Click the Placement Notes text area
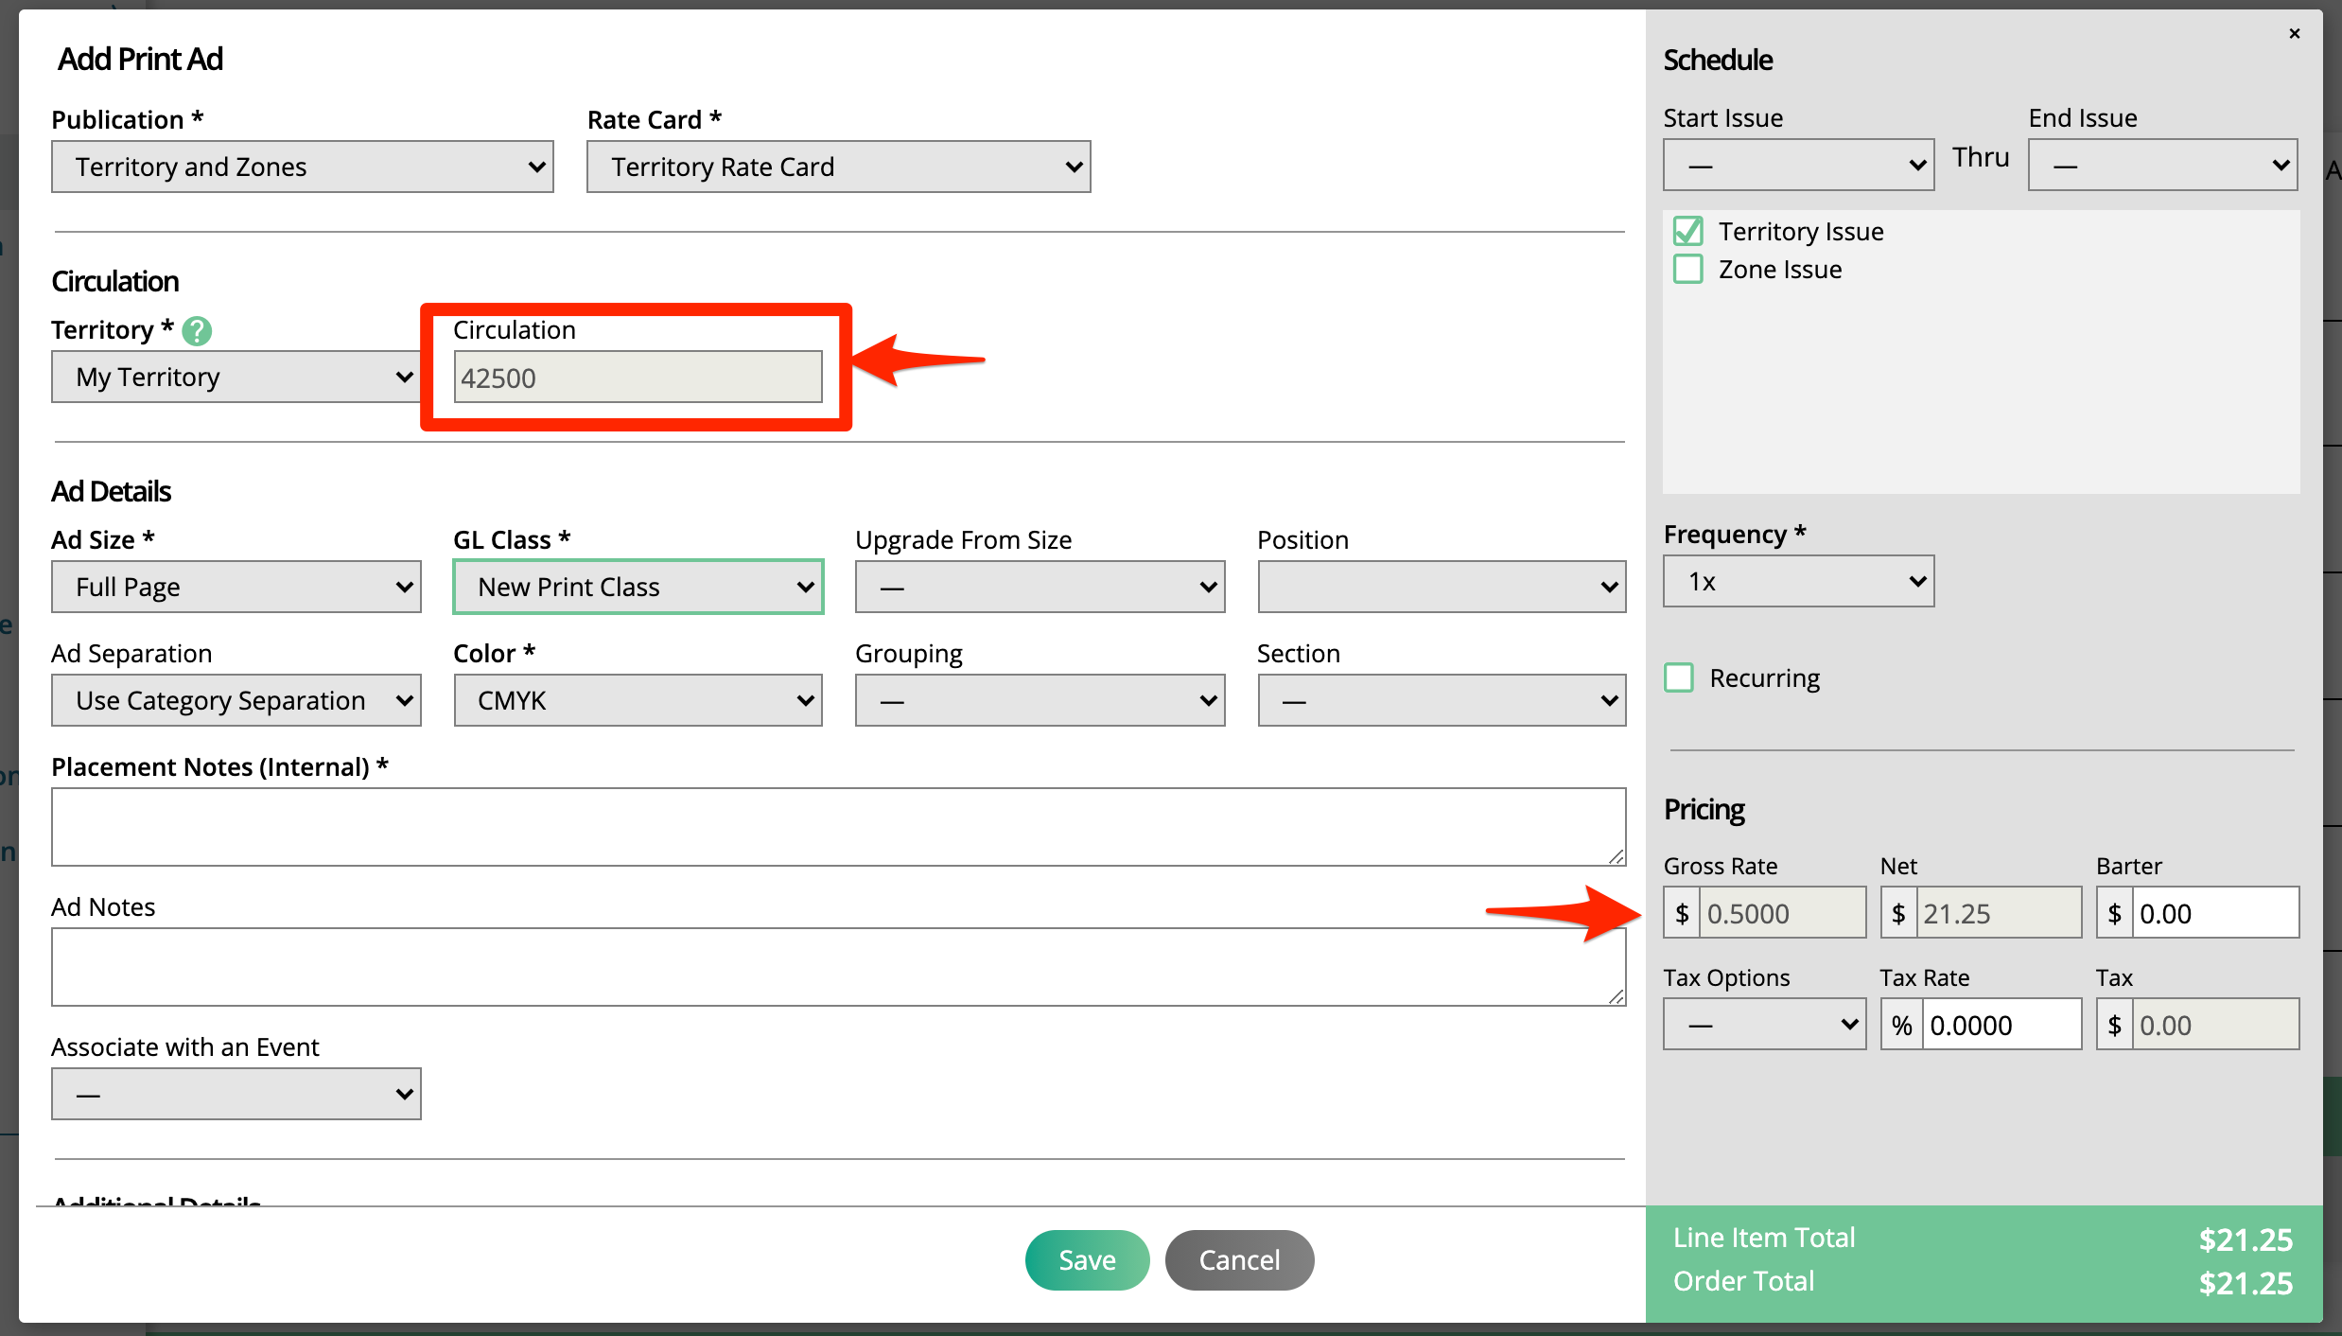 (x=838, y=827)
